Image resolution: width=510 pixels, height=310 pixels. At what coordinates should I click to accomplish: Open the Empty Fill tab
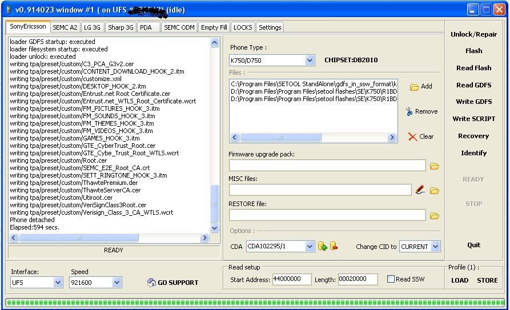[x=214, y=27]
